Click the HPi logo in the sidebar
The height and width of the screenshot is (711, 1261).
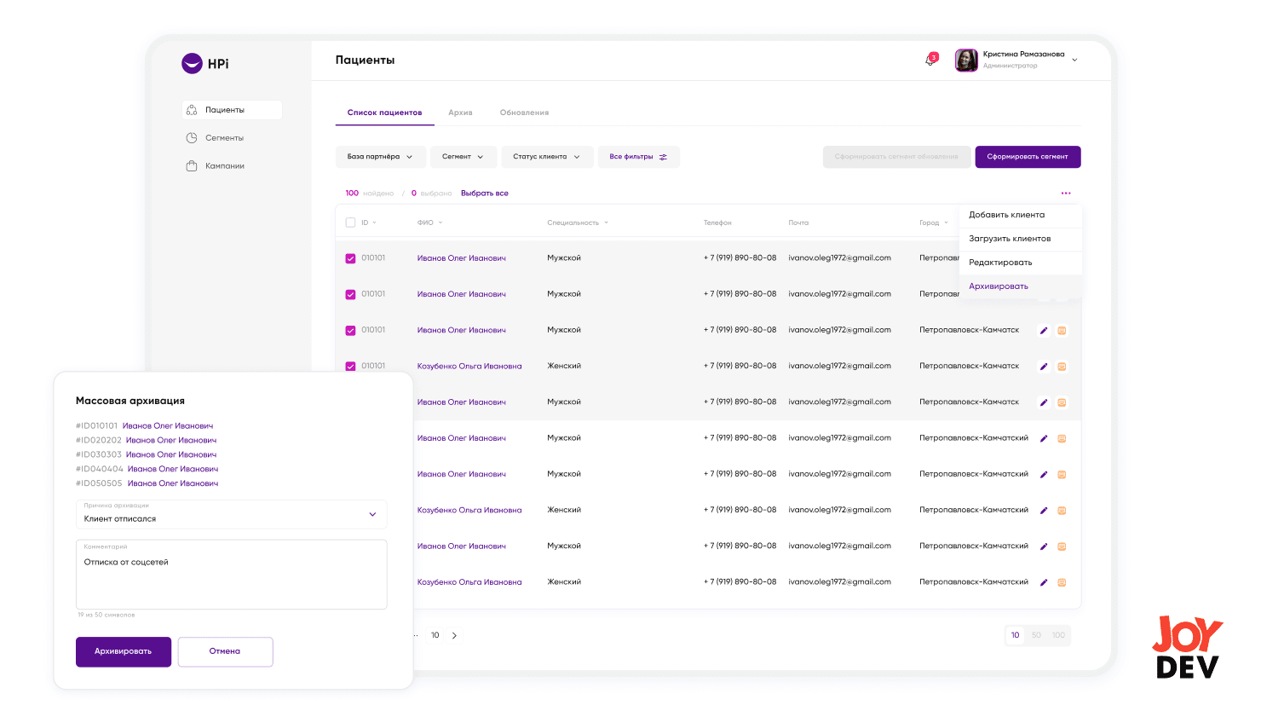click(x=204, y=64)
